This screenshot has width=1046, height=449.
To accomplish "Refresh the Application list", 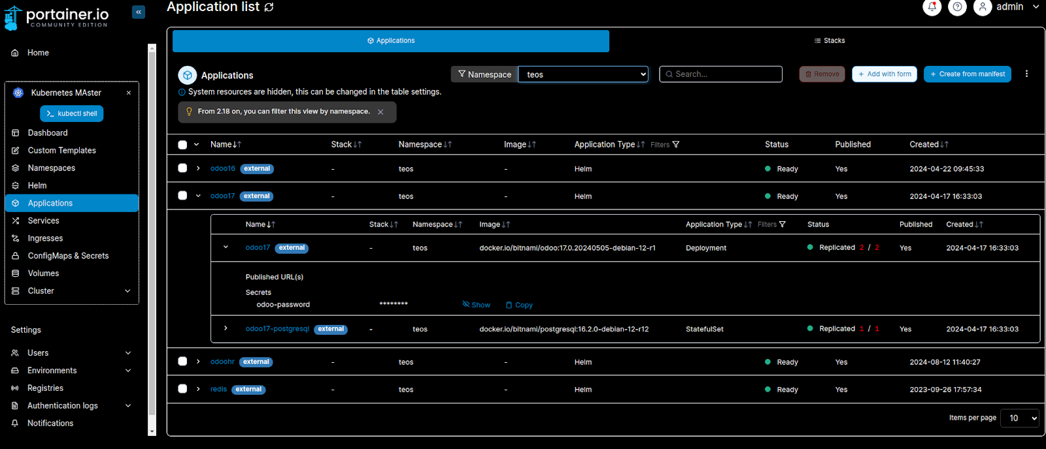I will click(269, 7).
